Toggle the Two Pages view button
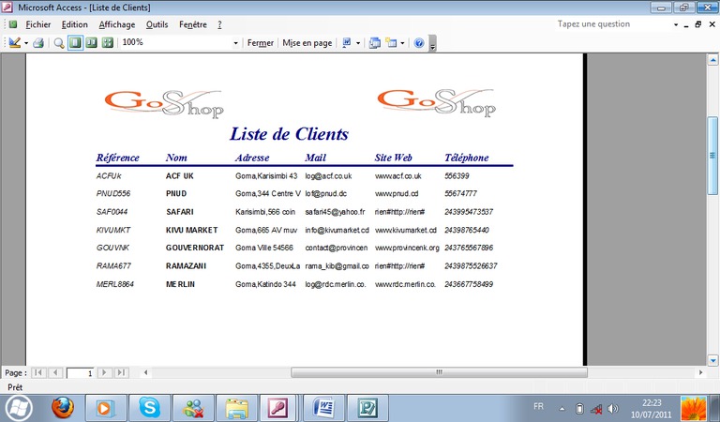Image resolution: width=720 pixels, height=422 pixels. [x=91, y=43]
